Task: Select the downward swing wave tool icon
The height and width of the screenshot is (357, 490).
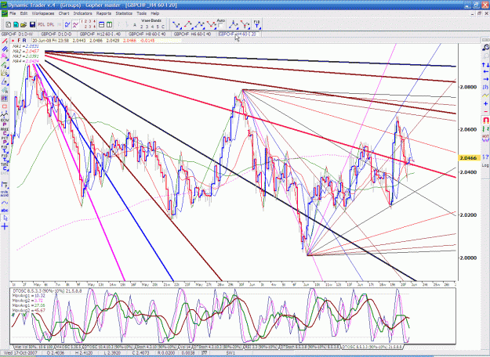Action: (177, 24)
